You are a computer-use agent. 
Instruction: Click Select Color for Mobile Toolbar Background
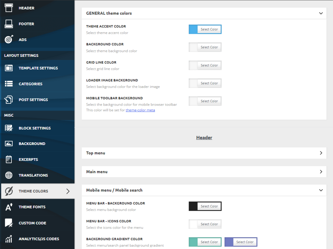(x=209, y=101)
